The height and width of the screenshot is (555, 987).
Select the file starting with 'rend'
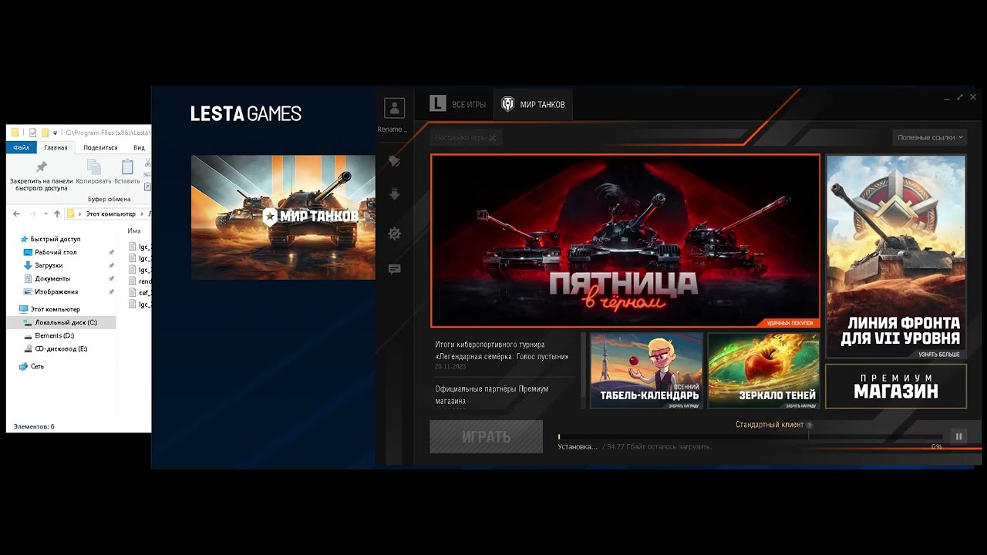pyautogui.click(x=140, y=281)
